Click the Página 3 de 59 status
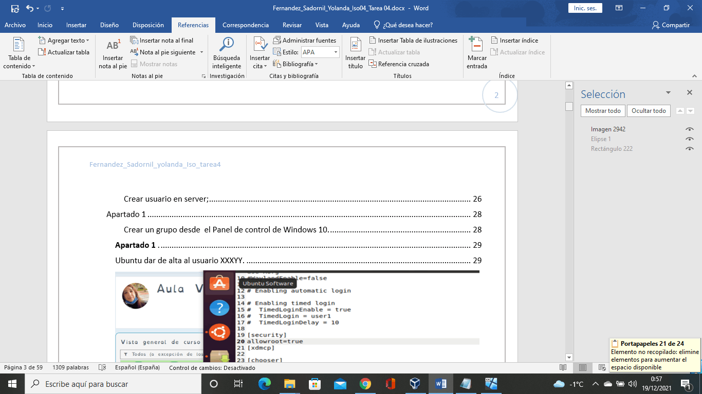The height and width of the screenshot is (394, 702). (24, 368)
